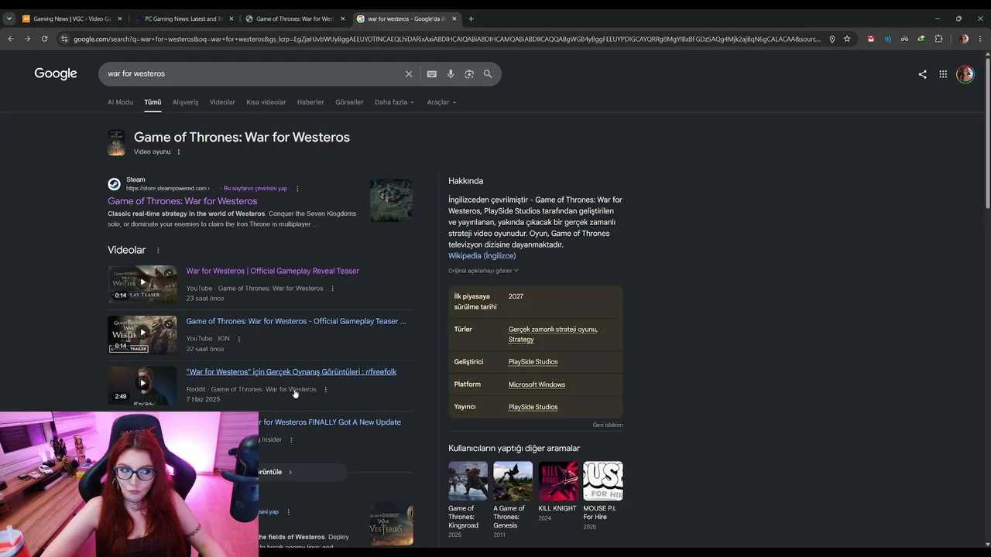Image resolution: width=991 pixels, height=557 pixels.
Task: Open the FINALLY Got A New Update video link
Action: pos(330,422)
